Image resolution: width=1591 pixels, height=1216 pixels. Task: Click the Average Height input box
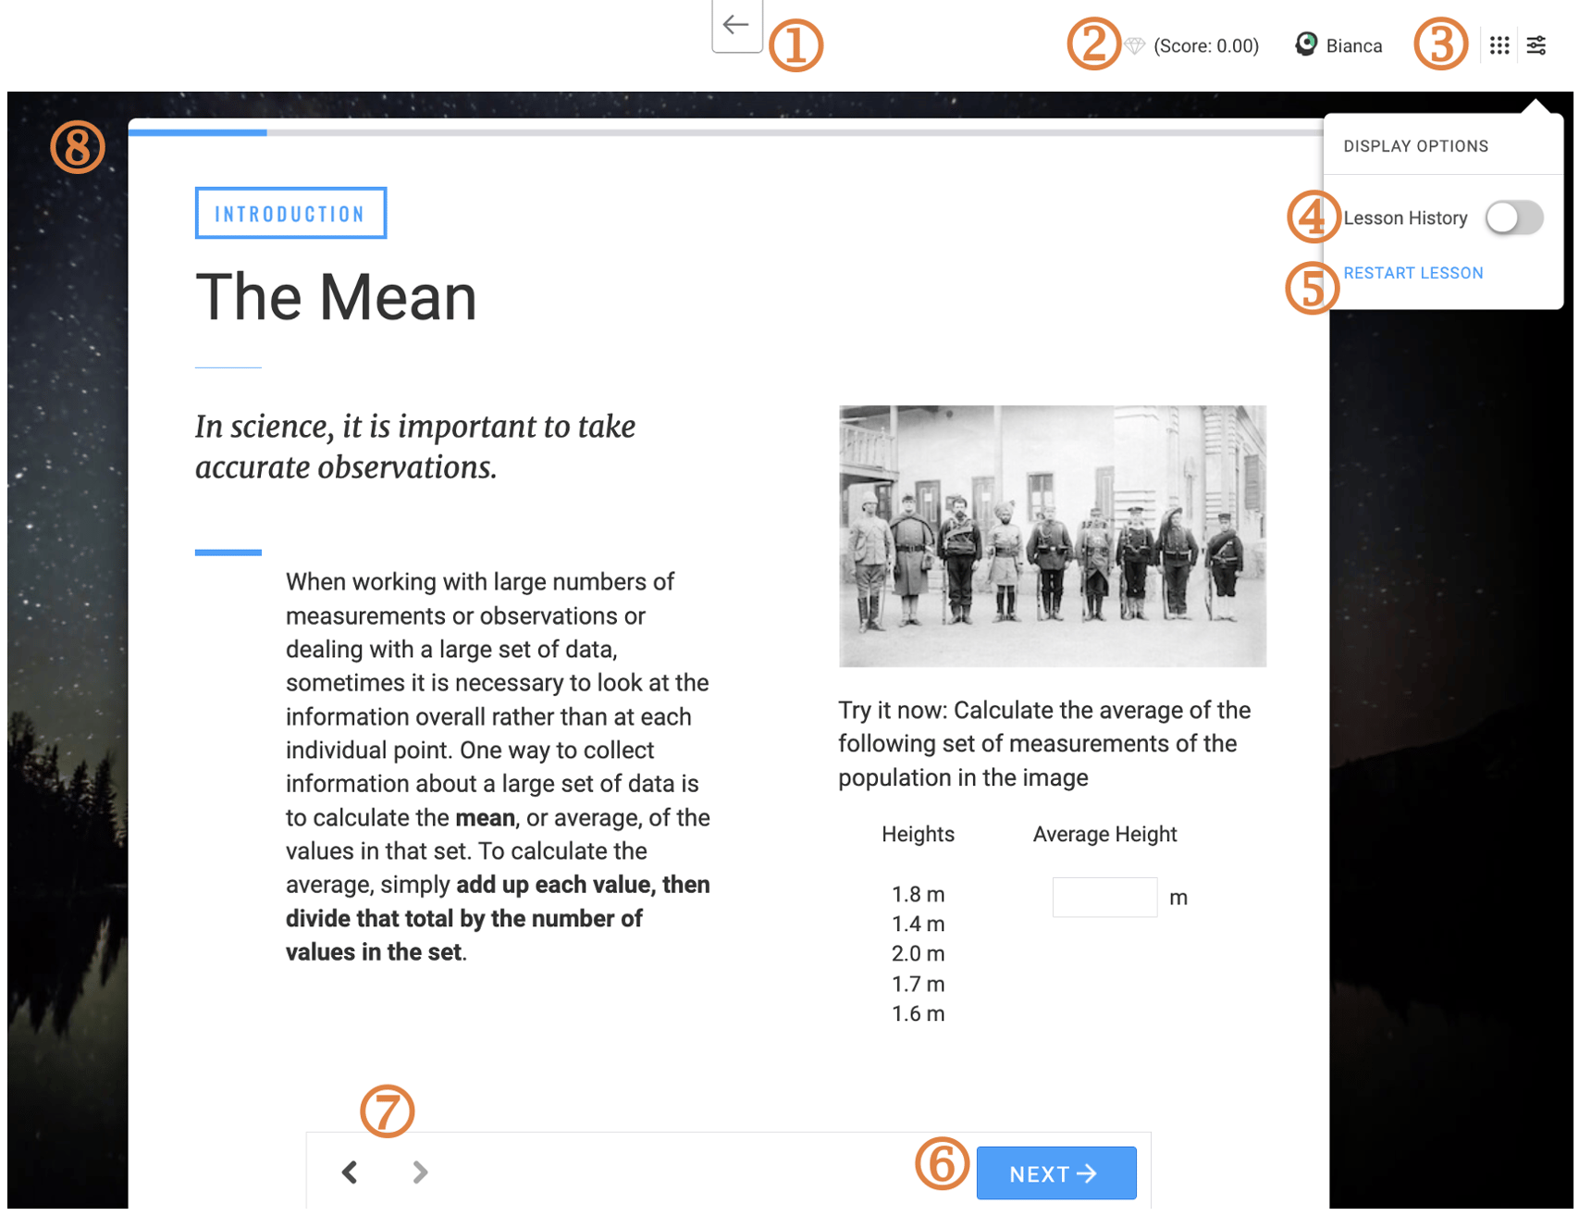[x=1104, y=896]
